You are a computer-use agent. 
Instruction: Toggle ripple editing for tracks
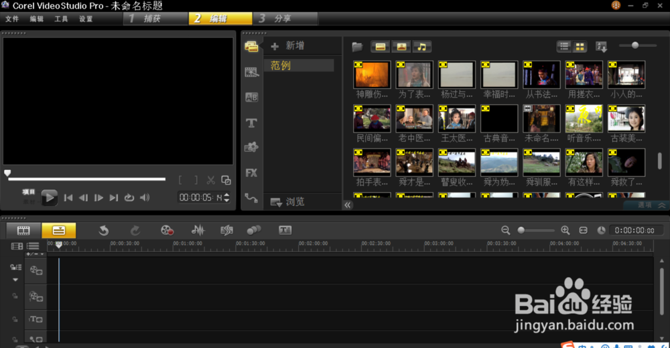(16, 267)
